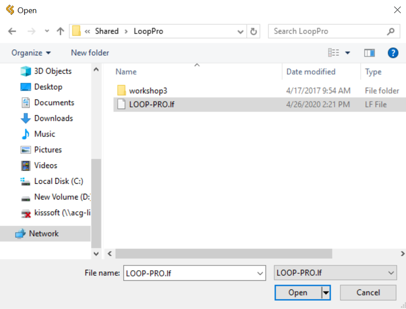Viewport: 406px width, 309px height.
Task: Click date 4/17/2017 9:54 AM
Action: pos(318,91)
